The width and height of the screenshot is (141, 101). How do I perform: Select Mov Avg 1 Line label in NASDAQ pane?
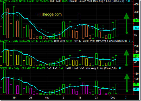(x=111, y=41)
